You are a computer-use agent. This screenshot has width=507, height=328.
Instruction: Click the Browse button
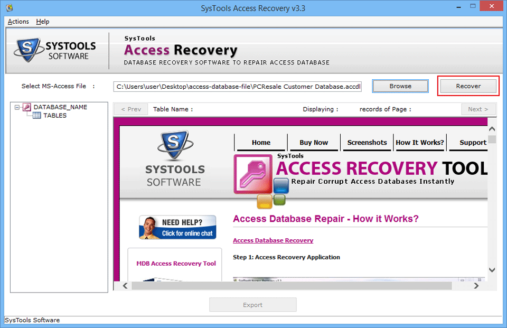tap(400, 86)
